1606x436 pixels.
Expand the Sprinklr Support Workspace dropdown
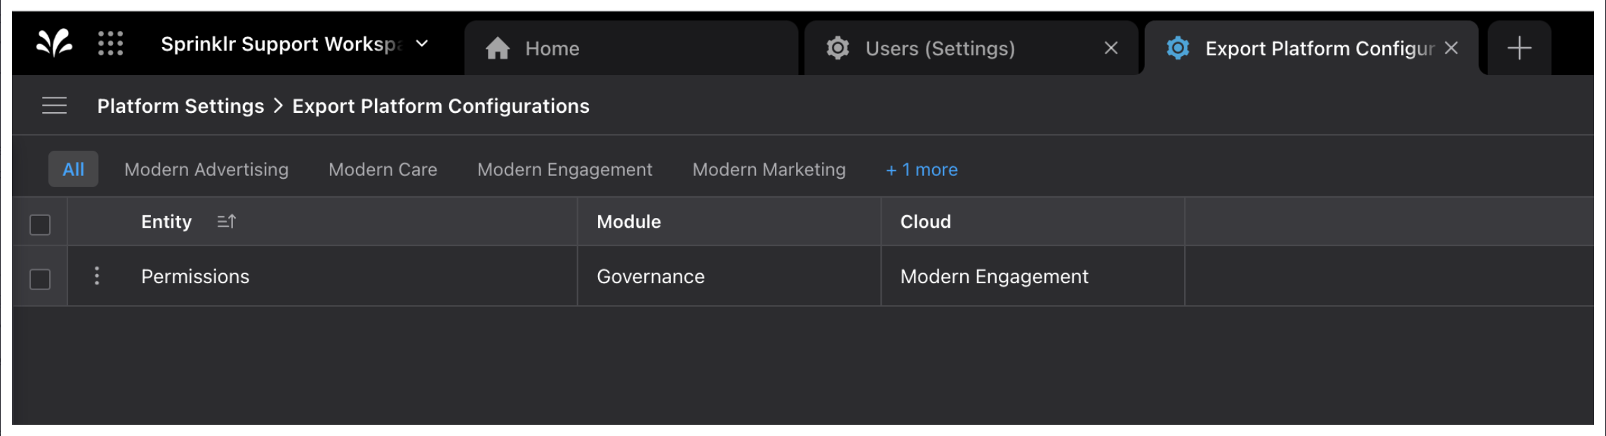click(422, 43)
